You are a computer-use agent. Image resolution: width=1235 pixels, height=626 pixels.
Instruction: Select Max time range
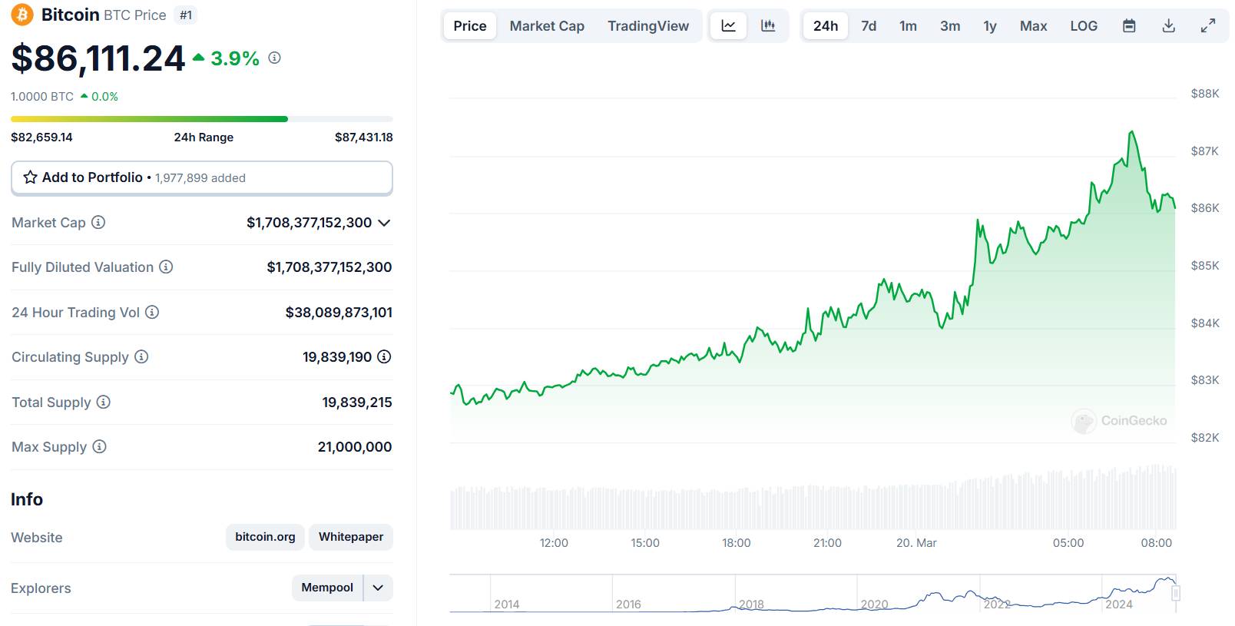(x=1033, y=26)
